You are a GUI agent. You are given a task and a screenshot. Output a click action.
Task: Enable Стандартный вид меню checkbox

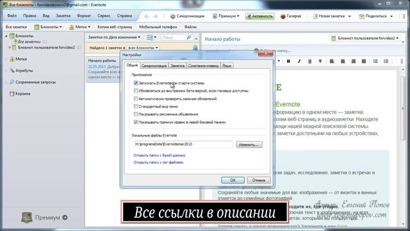click(136, 107)
